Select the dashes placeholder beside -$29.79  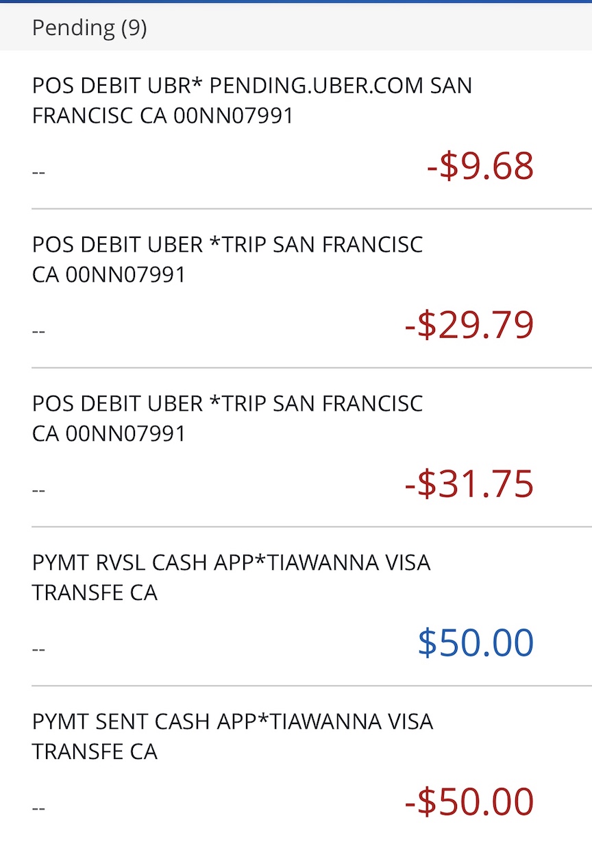[x=38, y=331]
